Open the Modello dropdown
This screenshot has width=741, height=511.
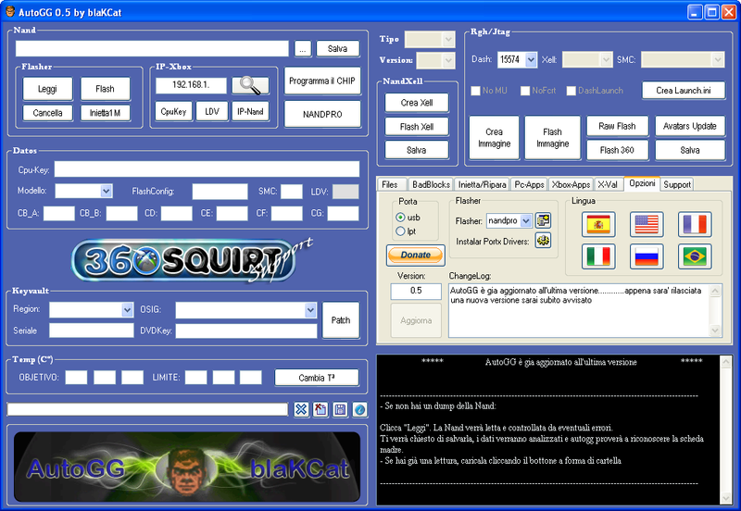click(x=107, y=191)
